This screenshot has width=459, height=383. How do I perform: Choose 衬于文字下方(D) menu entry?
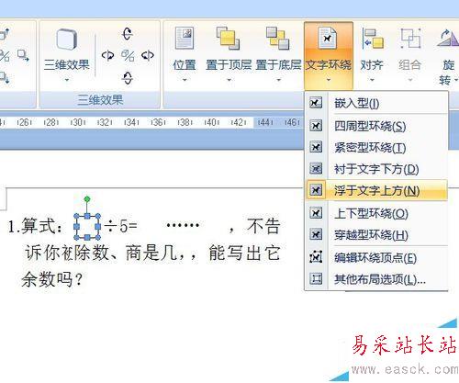[376, 169]
